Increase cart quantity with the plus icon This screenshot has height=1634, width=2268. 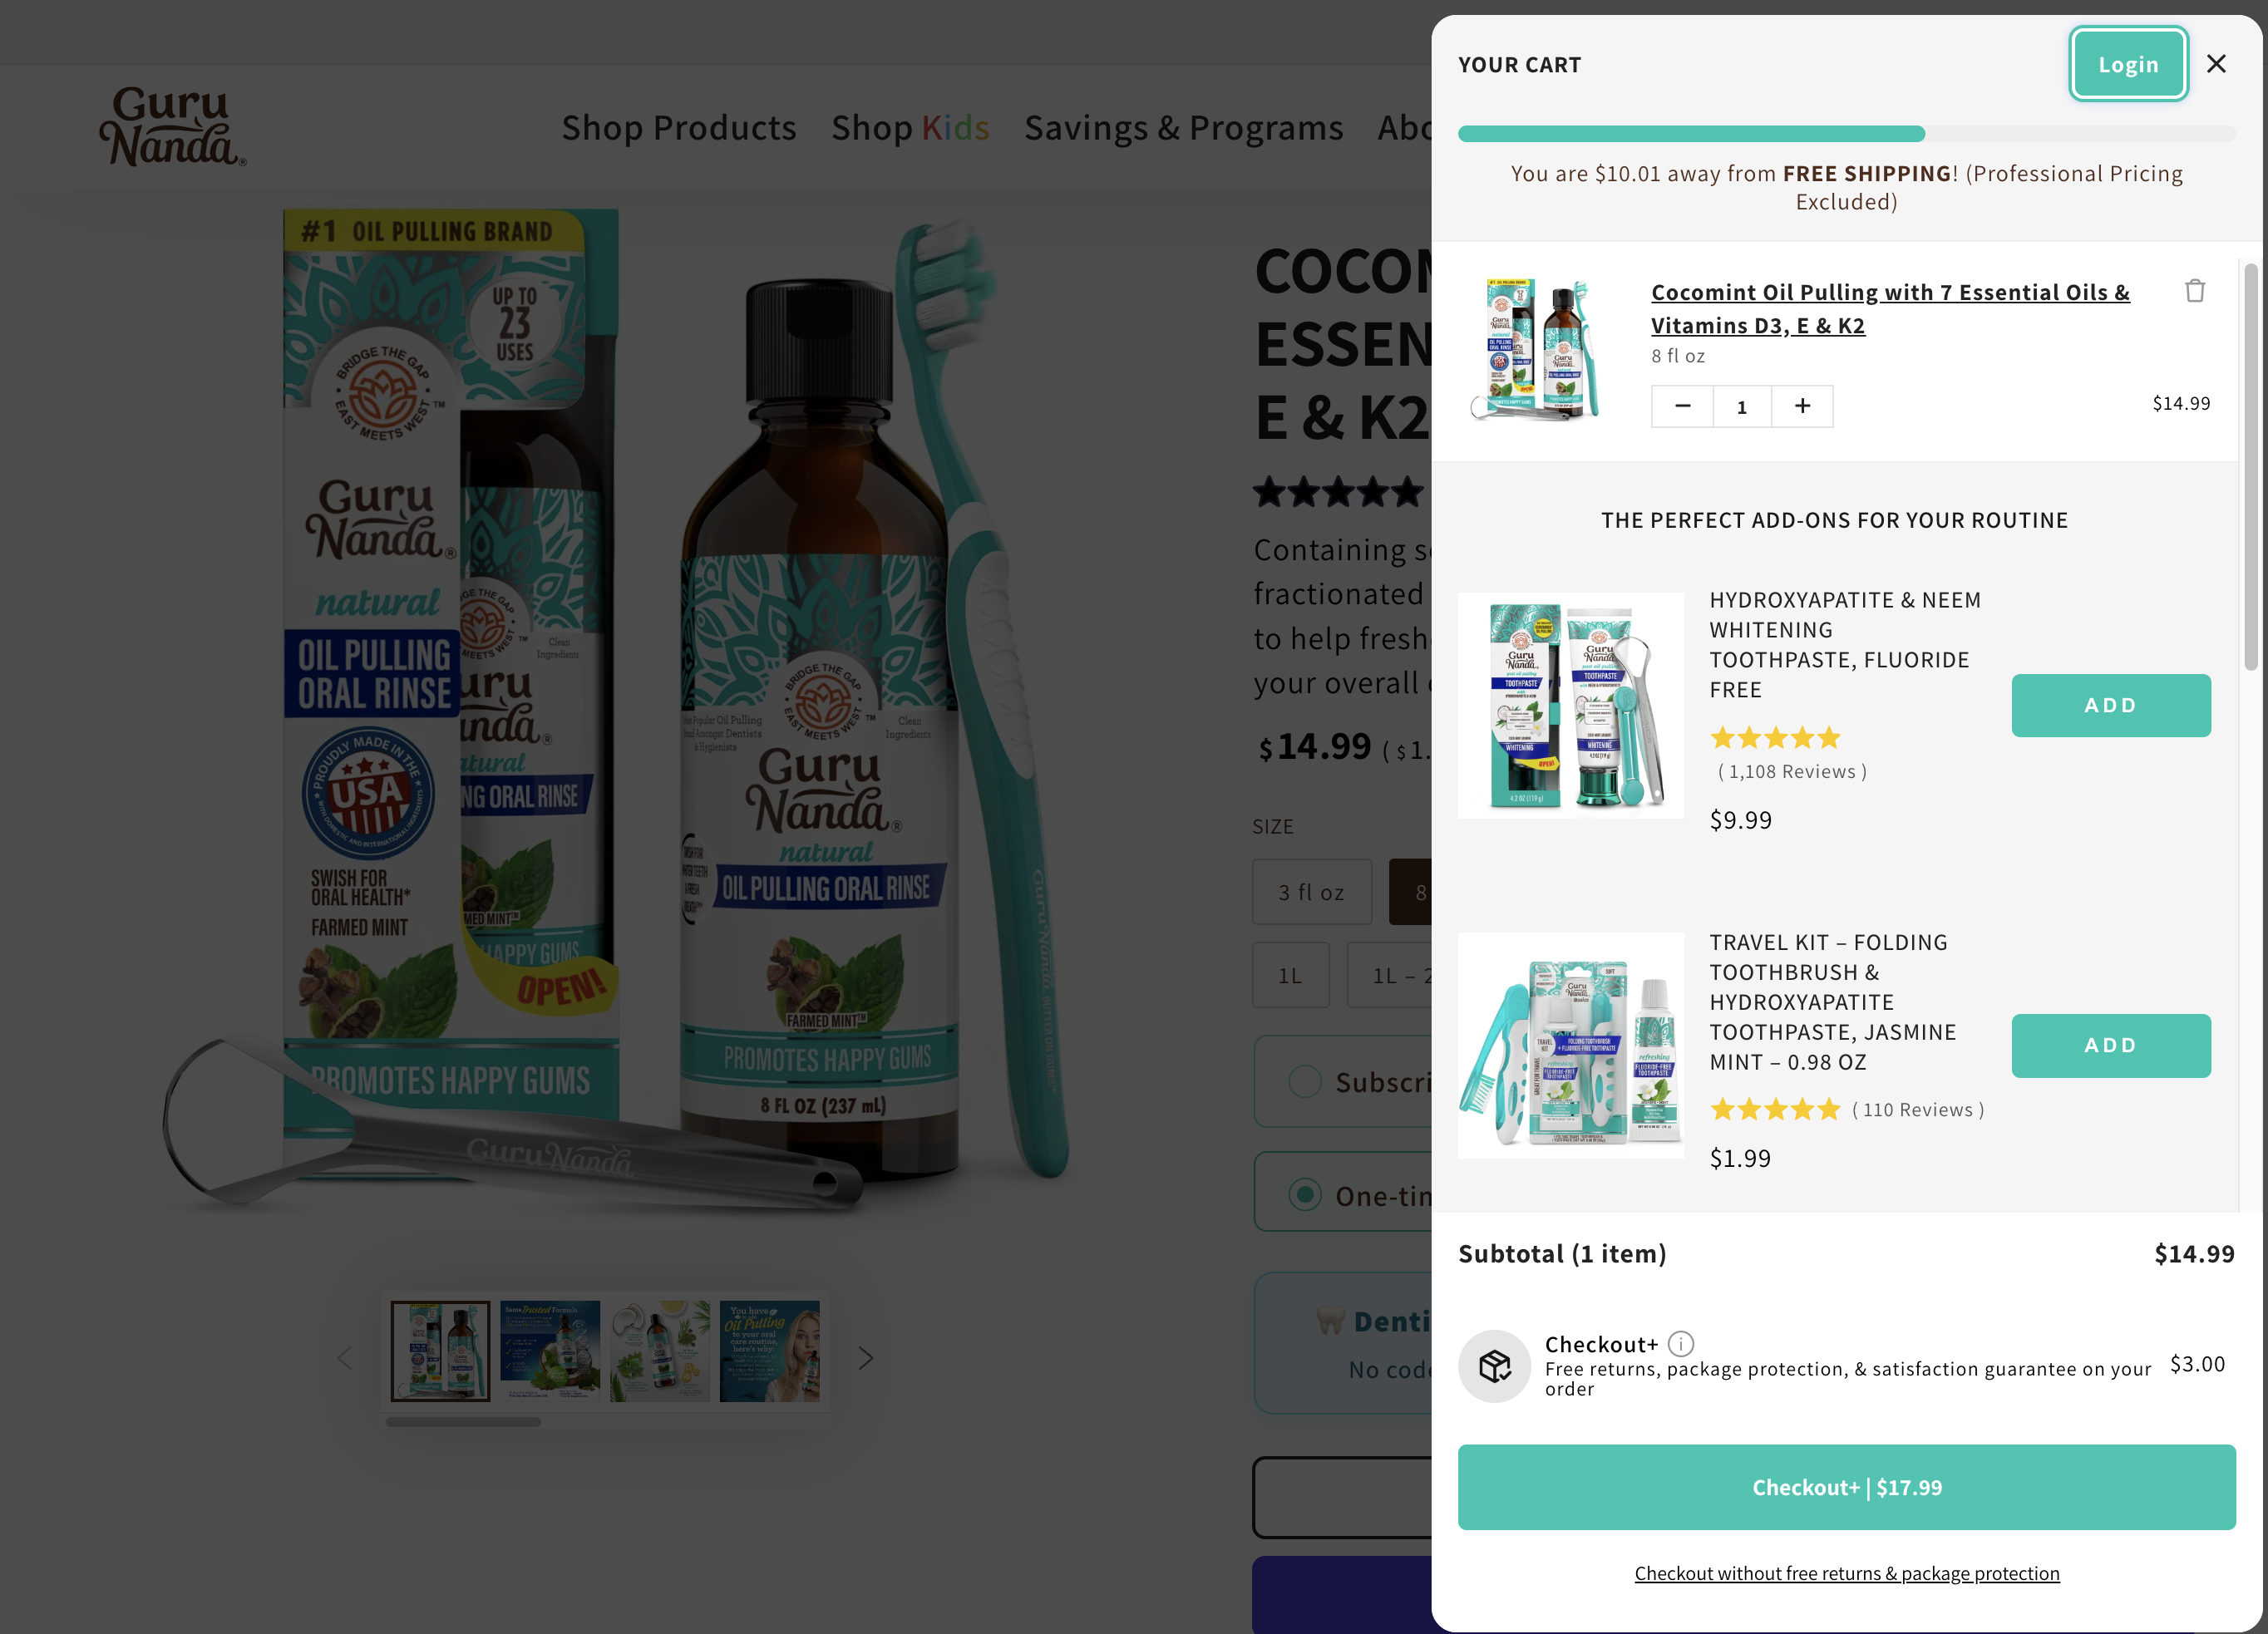coord(1802,406)
